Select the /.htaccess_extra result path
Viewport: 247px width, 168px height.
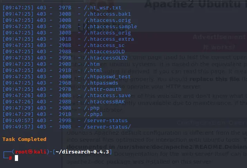[109, 39]
